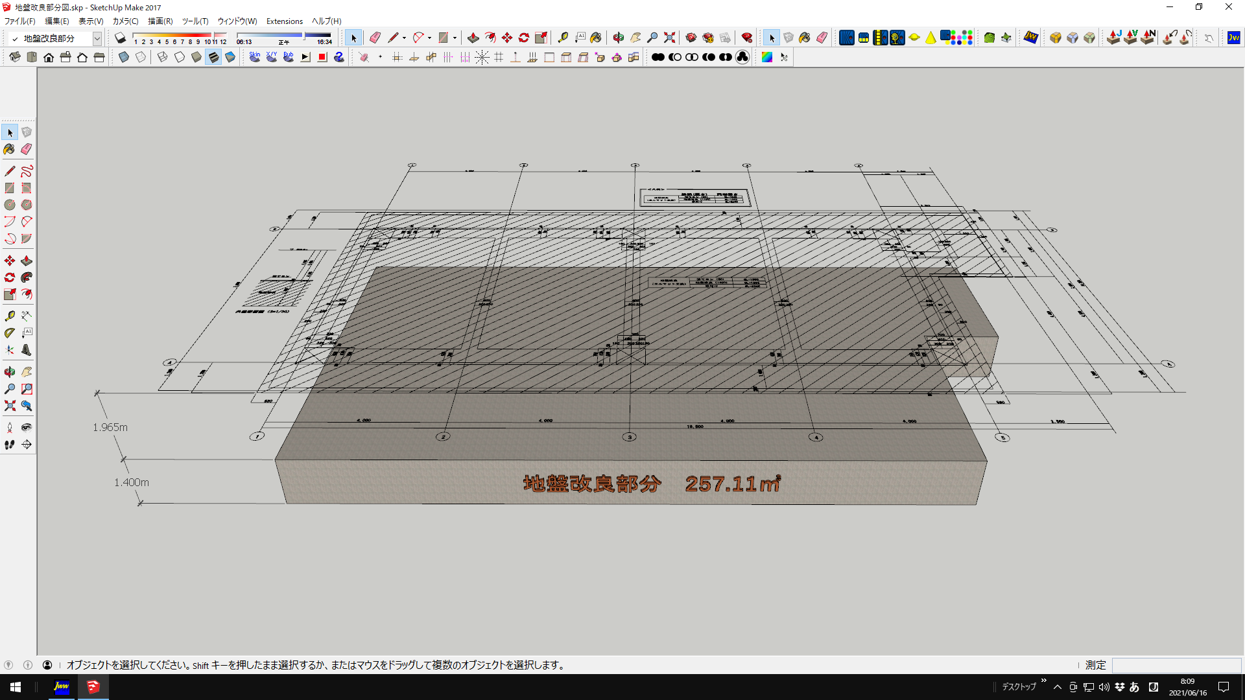Open the ウィンドウ(W) menu
The width and height of the screenshot is (1245, 700).
[x=237, y=21]
